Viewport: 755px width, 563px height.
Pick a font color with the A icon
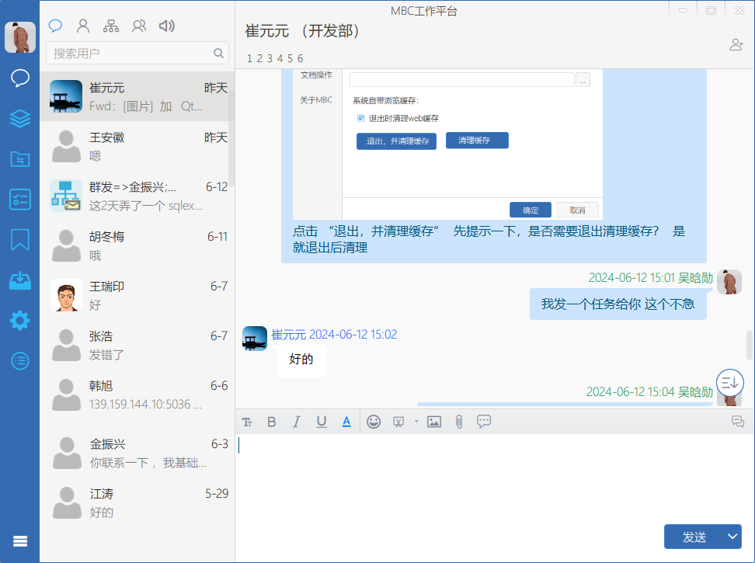pos(346,421)
